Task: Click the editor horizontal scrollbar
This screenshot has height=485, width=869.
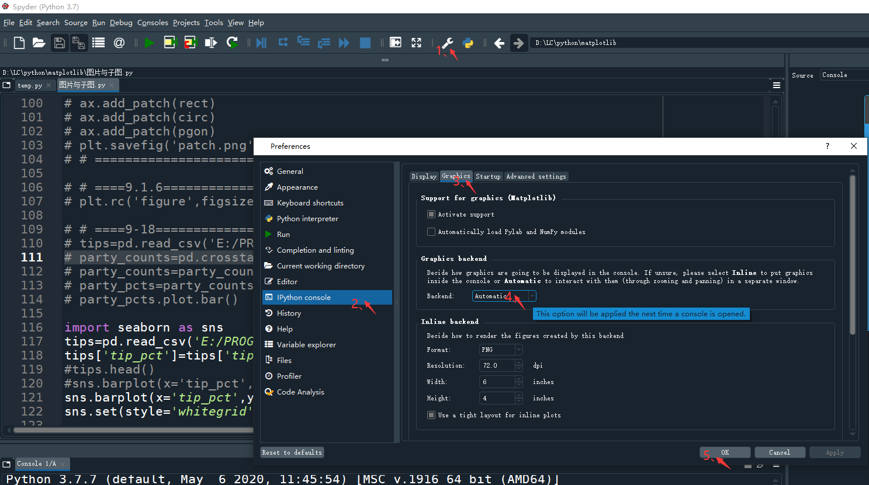Action: [x=133, y=430]
